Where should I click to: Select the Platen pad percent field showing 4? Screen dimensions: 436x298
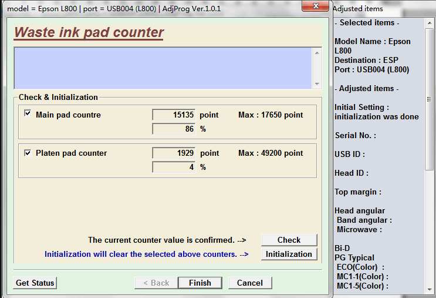[x=174, y=167]
